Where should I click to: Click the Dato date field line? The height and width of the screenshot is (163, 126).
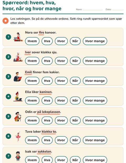click(118, 9)
